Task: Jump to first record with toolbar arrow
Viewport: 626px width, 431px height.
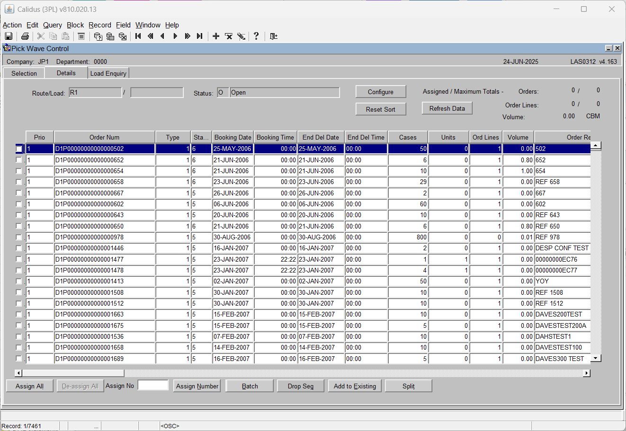Action: [x=138, y=36]
